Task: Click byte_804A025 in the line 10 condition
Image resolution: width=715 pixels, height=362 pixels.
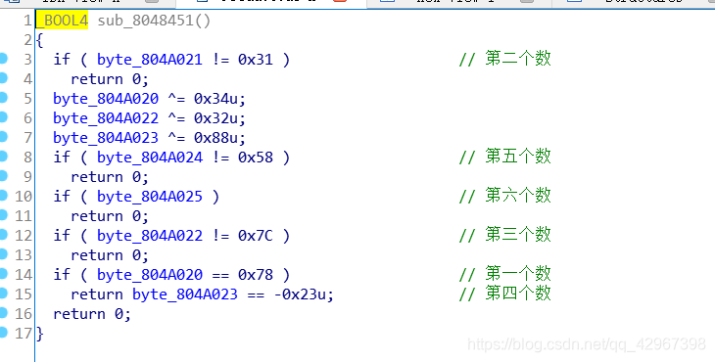Action: point(150,197)
